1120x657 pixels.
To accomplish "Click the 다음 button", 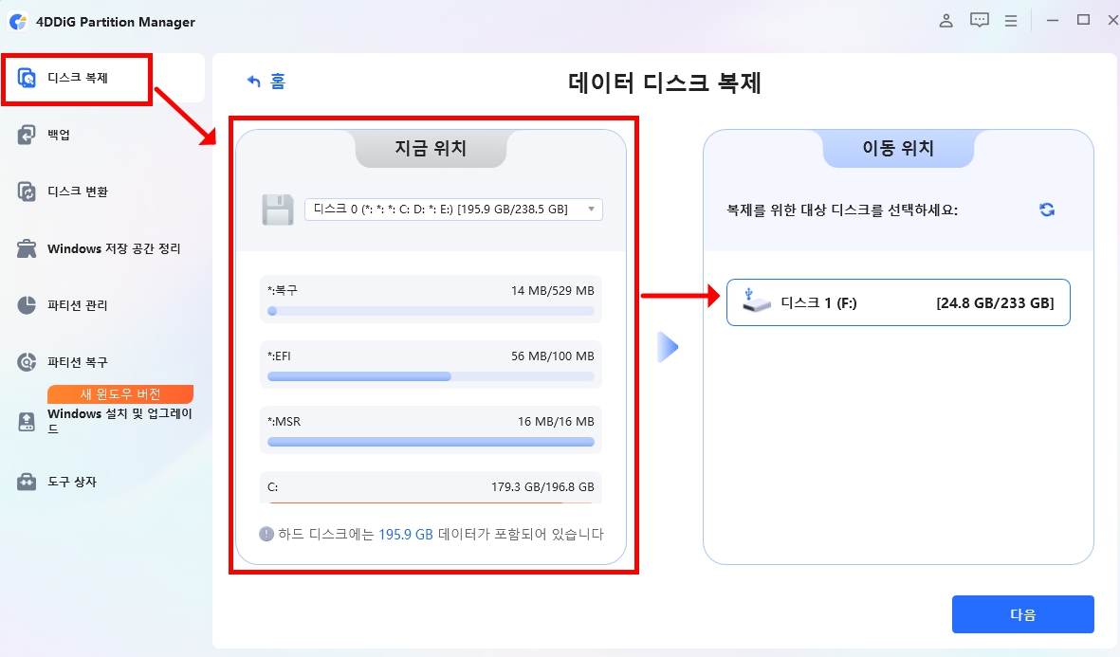I will point(1023,614).
